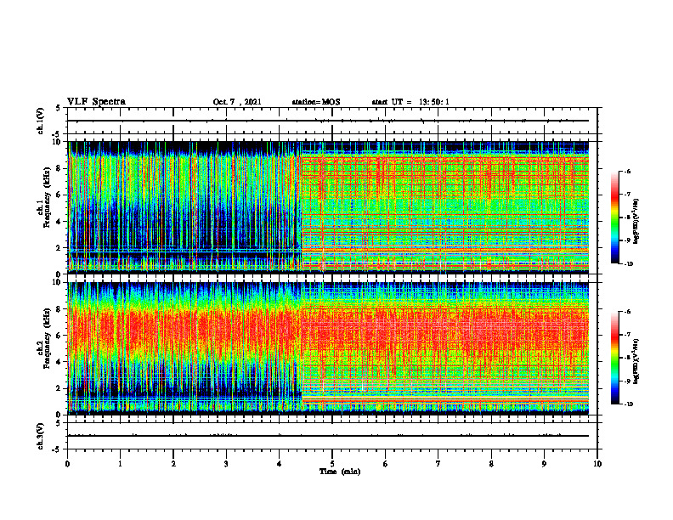673x520 pixels.
Task: Click the ch.1 spectrogram color bar
Action: pos(614,218)
